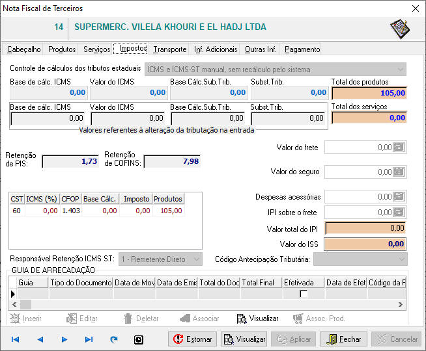Image resolution: width=426 pixels, height=351 pixels.
Task: Jump to last record arrow
Action: [89, 339]
